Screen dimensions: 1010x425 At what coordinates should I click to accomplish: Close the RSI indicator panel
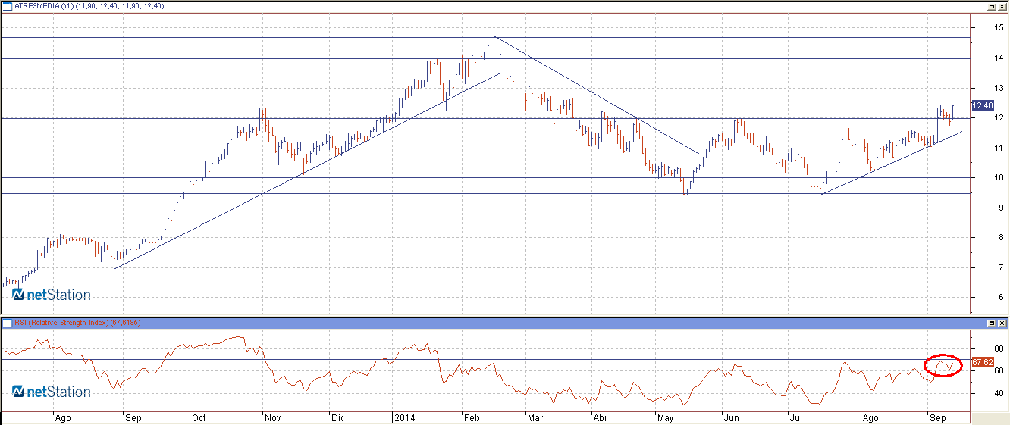pos(1002,323)
